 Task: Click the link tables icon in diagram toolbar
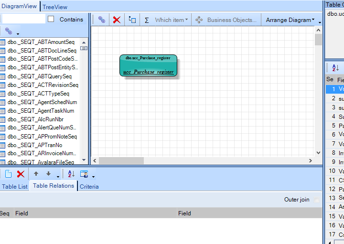(x=102, y=20)
